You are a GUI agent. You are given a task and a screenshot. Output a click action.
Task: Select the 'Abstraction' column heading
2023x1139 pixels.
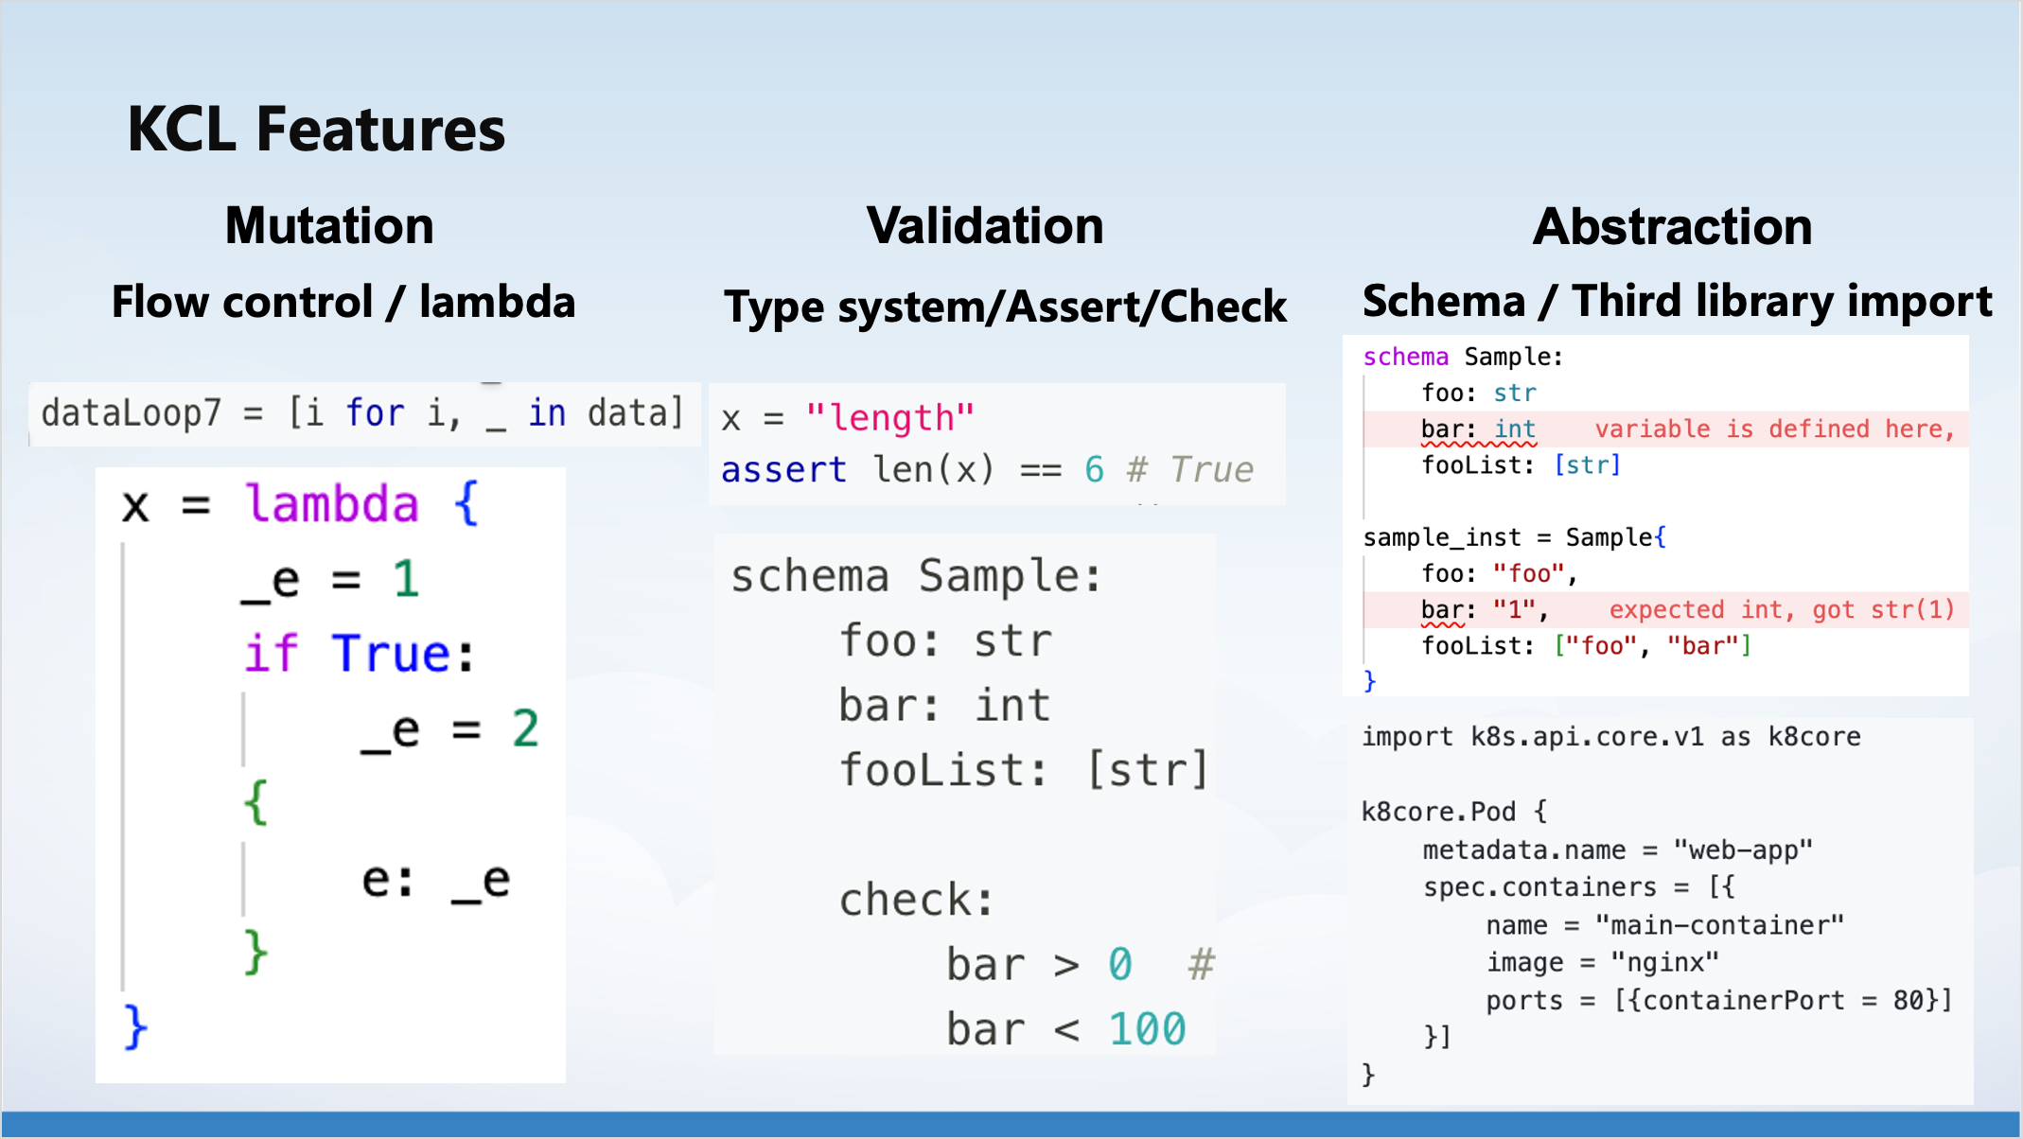(x=1673, y=227)
